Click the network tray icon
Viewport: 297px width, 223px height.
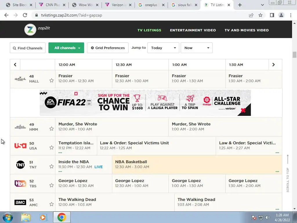(x=261, y=217)
